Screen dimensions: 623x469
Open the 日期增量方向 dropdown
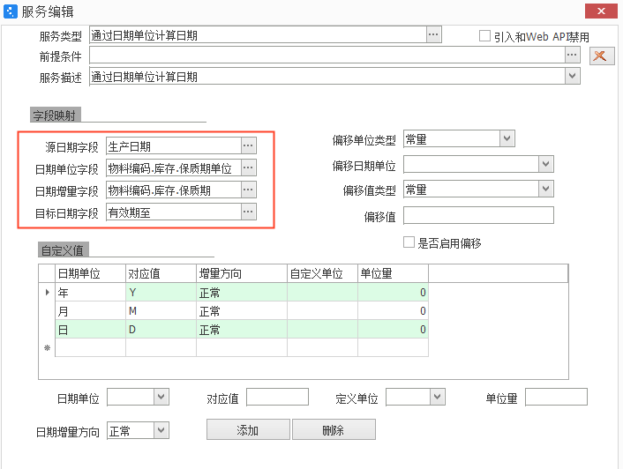click(x=161, y=430)
